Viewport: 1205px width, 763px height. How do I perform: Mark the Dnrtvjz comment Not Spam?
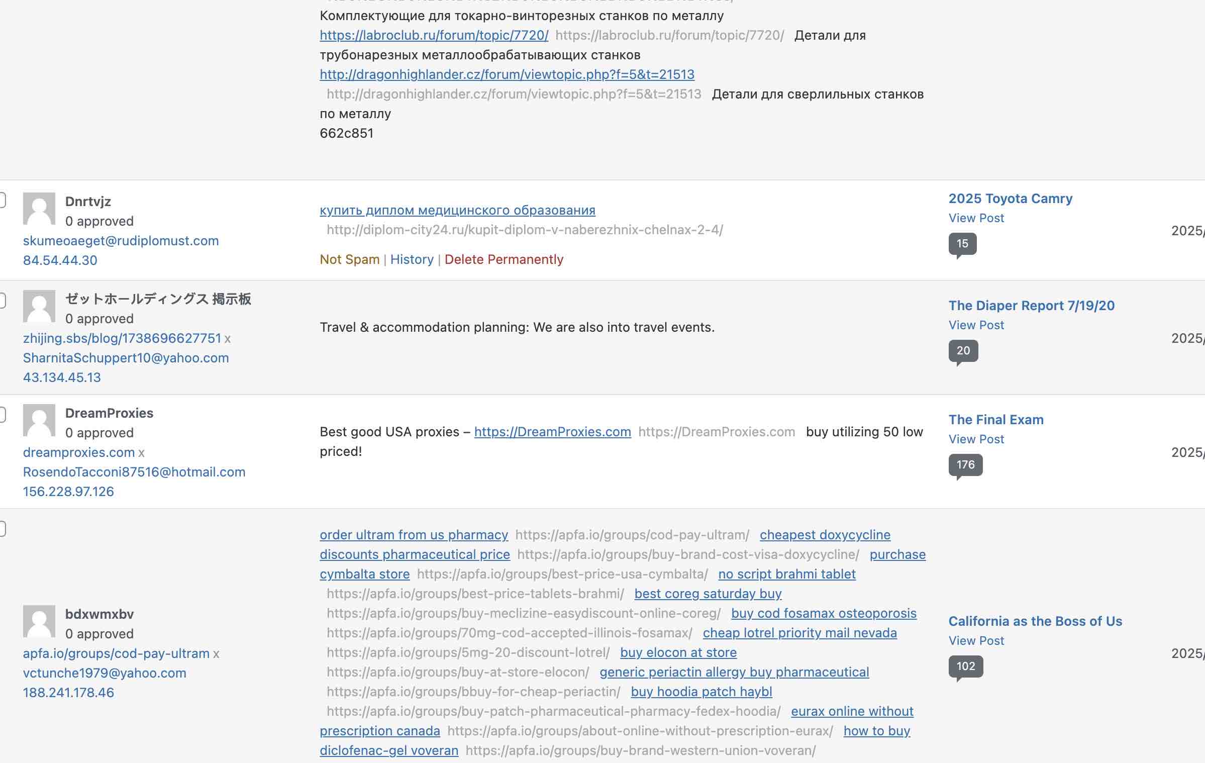(x=349, y=259)
